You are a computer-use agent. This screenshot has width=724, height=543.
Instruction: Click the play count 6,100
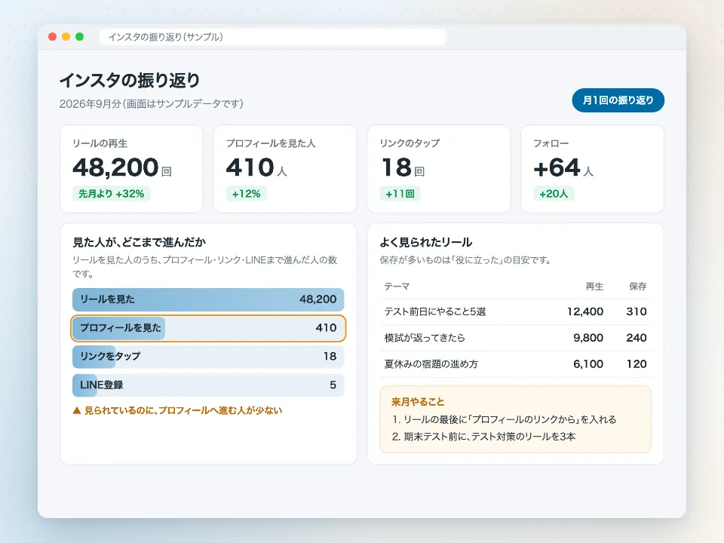click(588, 364)
